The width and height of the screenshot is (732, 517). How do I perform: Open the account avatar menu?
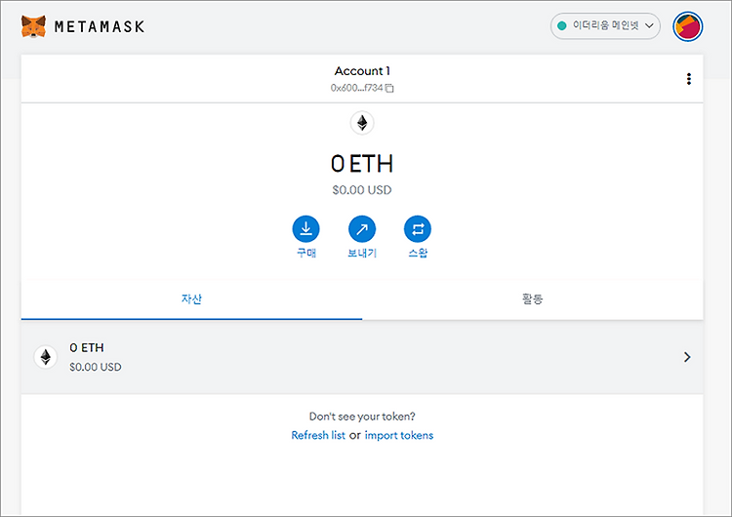pos(688,26)
